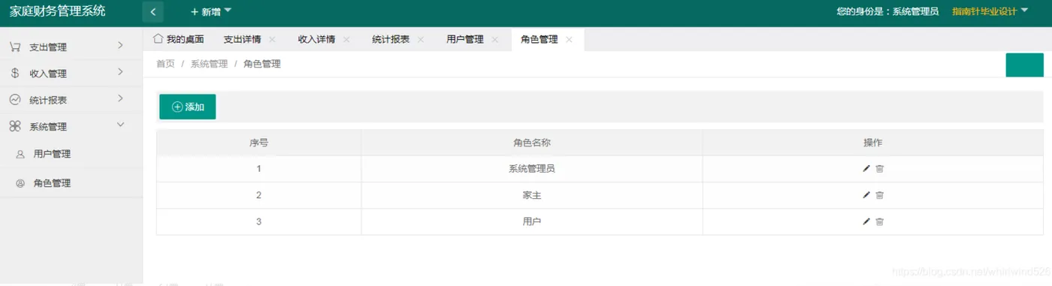The width and height of the screenshot is (1052, 286).
Task: Click the 家庭财务管理系统 title
Action: point(57,11)
